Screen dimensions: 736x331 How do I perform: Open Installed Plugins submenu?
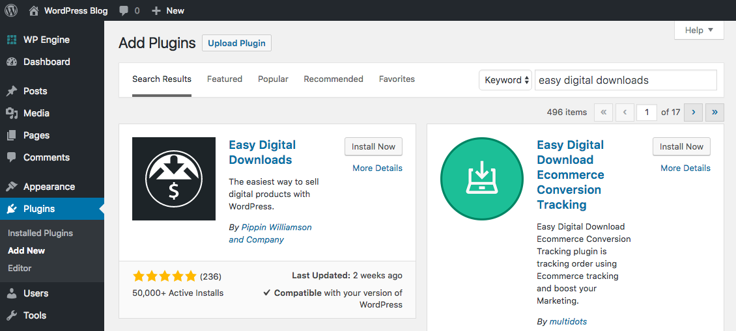point(40,233)
